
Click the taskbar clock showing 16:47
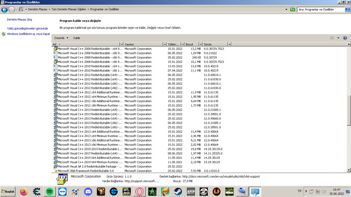coord(336,191)
